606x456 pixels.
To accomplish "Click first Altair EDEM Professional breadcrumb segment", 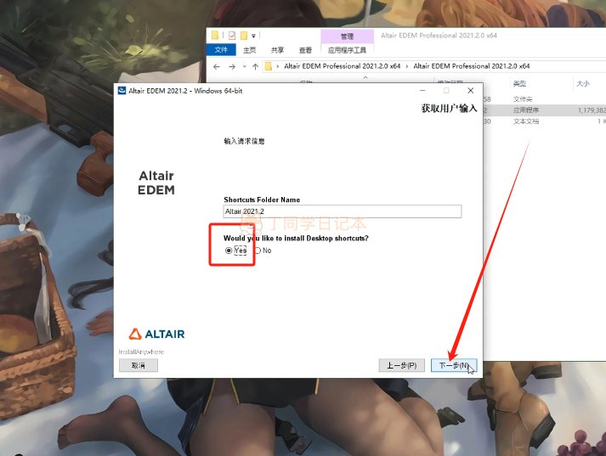I will click(x=342, y=66).
